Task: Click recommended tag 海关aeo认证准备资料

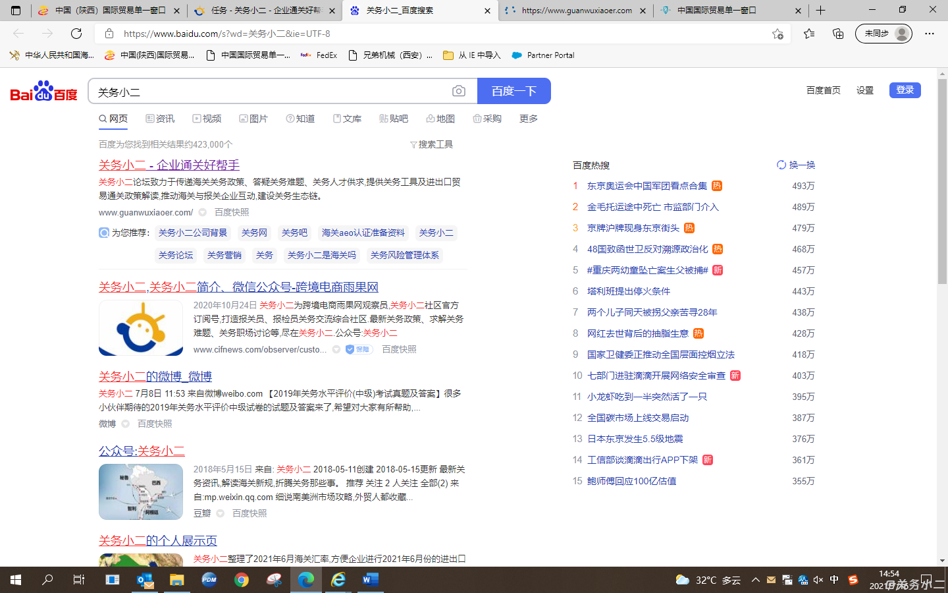Action: click(x=363, y=233)
